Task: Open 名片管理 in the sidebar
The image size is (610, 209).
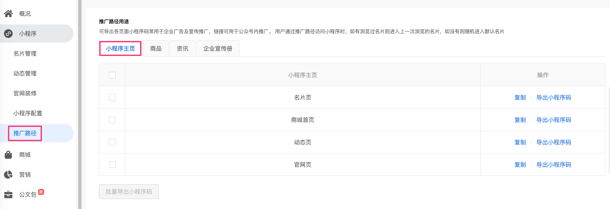Action: [x=25, y=53]
